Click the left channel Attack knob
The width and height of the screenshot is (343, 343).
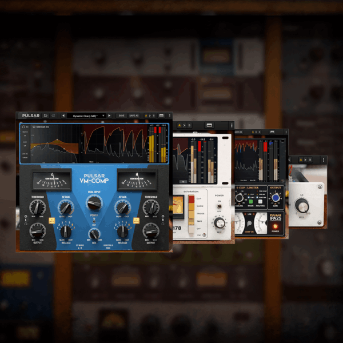pos(66,208)
